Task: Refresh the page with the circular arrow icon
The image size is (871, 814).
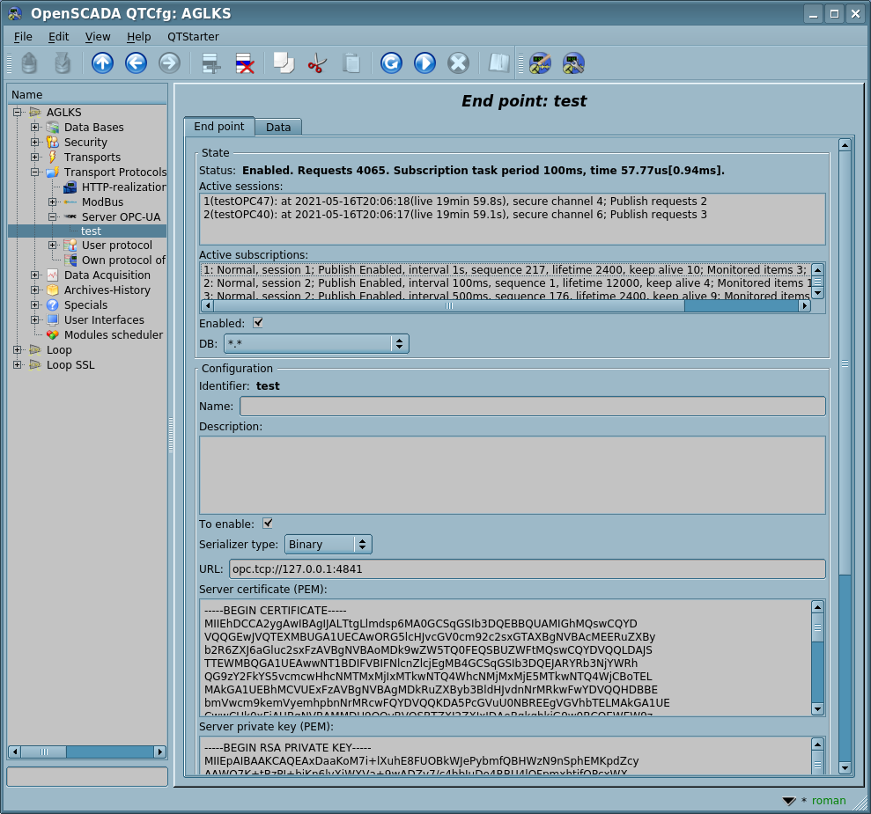Action: coord(391,62)
